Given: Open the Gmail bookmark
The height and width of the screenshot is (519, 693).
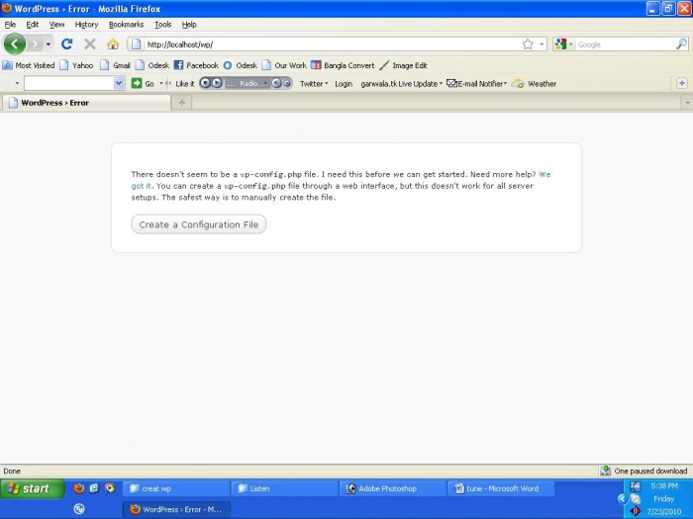Looking at the screenshot, I should tap(116, 65).
